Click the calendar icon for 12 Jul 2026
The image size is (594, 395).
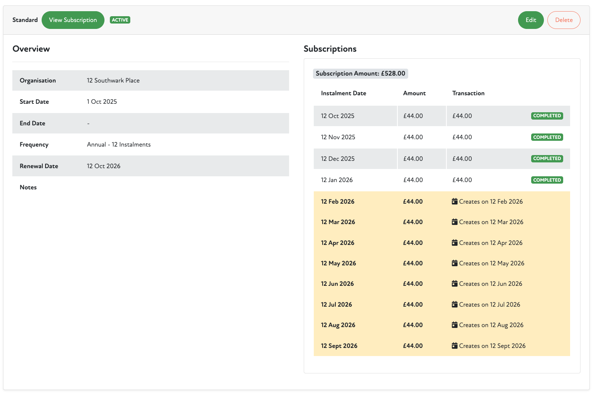[454, 304]
